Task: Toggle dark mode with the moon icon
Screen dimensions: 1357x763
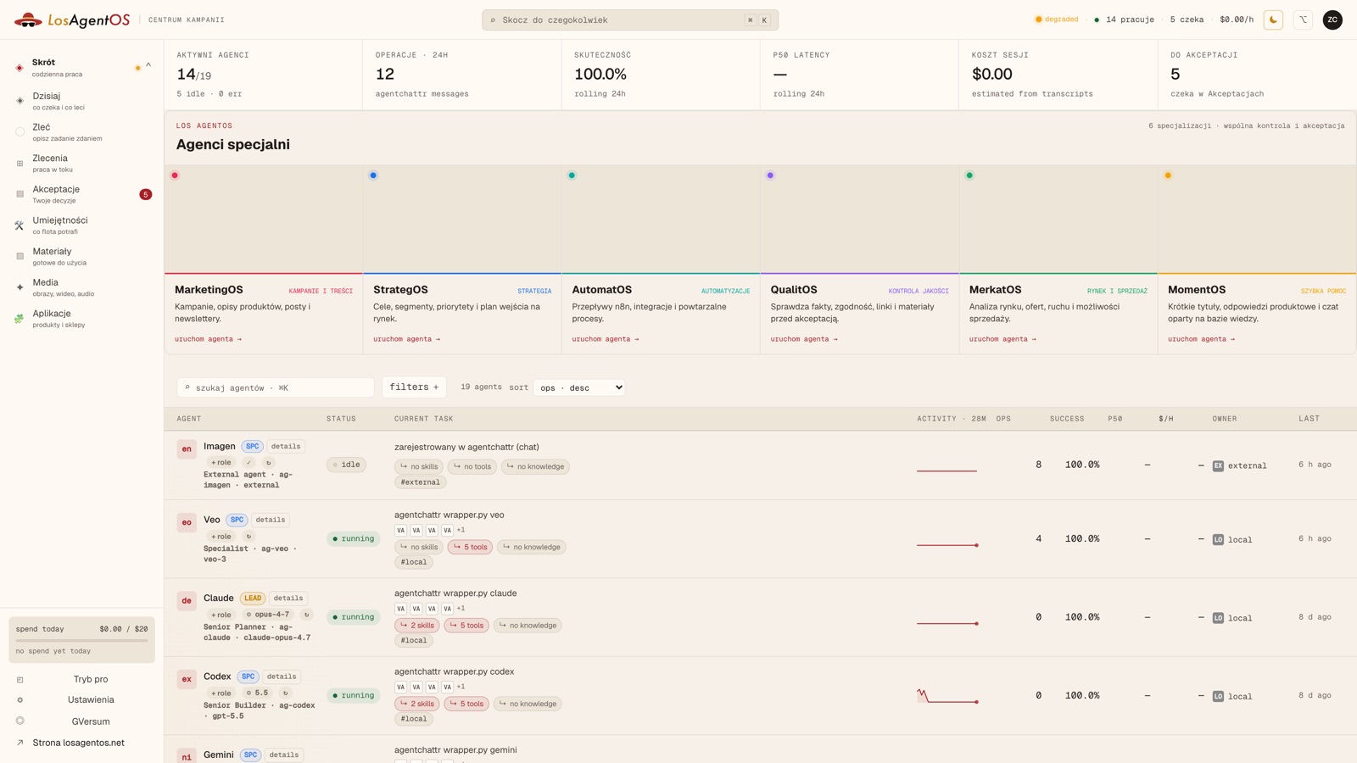Action: point(1273,19)
